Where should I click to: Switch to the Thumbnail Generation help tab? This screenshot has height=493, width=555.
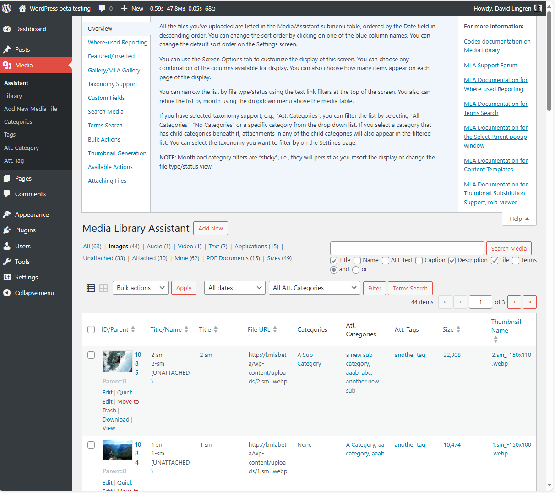tap(117, 153)
